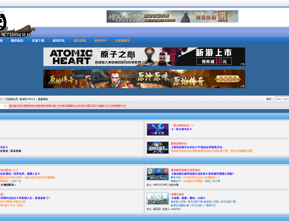Click the Hogwarts Legacy banner ad
The height and width of the screenshot is (222, 289).
[173, 16]
